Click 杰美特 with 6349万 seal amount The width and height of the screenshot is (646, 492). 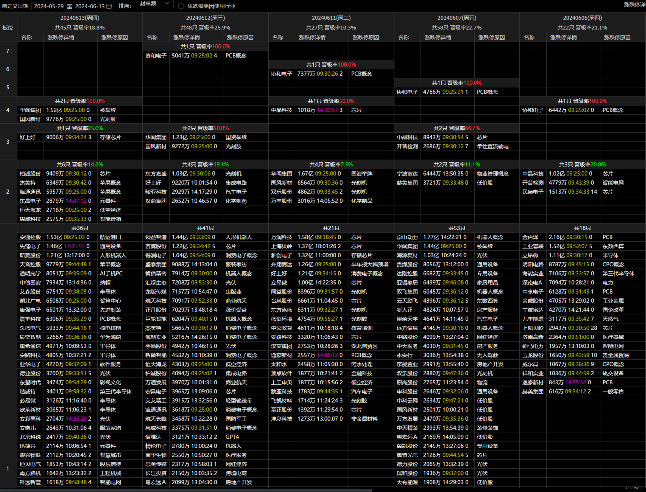(28, 183)
